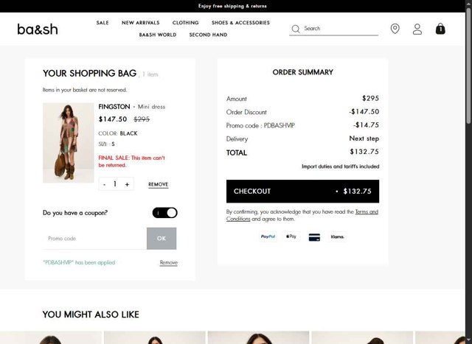The height and width of the screenshot is (344, 472).
Task: Click REMOVE for the Fingston dress
Action: pyautogui.click(x=159, y=184)
